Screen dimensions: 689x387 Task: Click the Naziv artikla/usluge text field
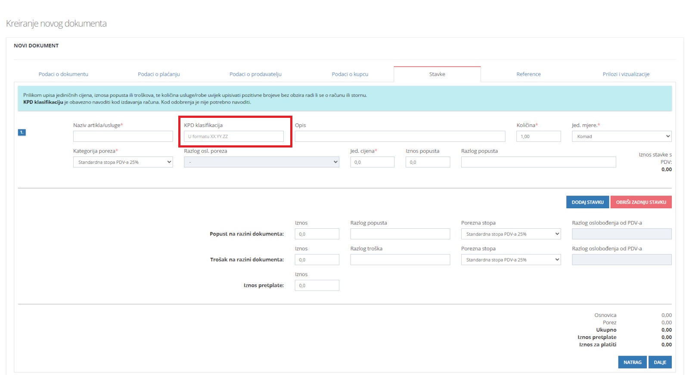pyautogui.click(x=123, y=136)
